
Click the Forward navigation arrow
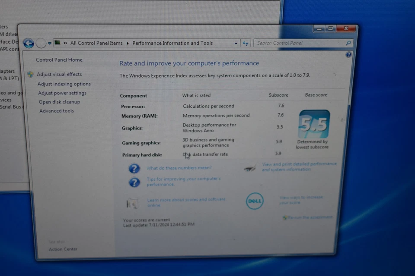click(x=41, y=43)
